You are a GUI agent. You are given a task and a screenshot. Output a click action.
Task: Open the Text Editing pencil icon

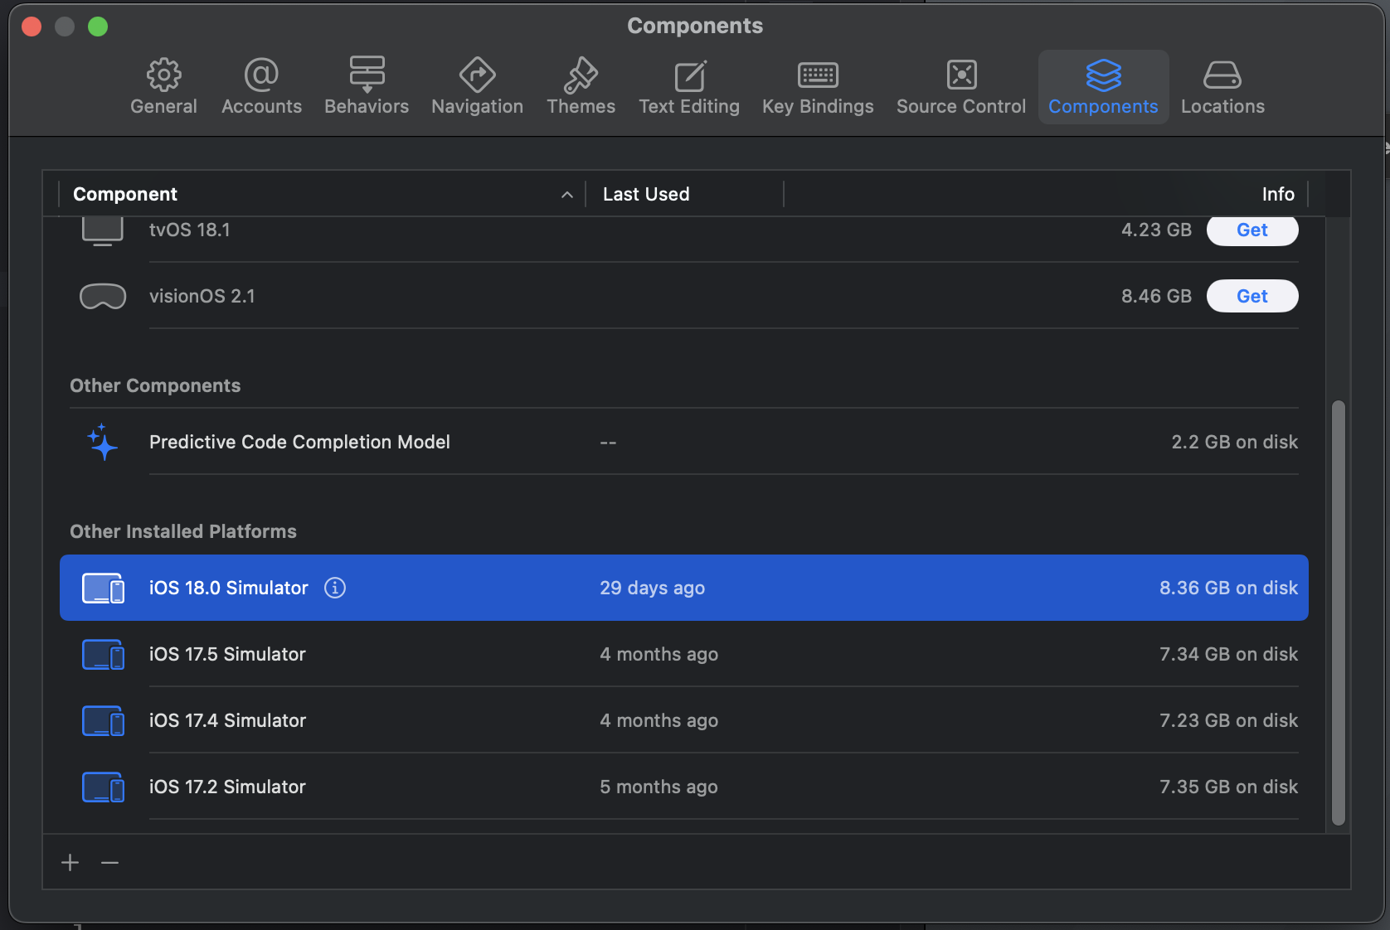click(689, 75)
